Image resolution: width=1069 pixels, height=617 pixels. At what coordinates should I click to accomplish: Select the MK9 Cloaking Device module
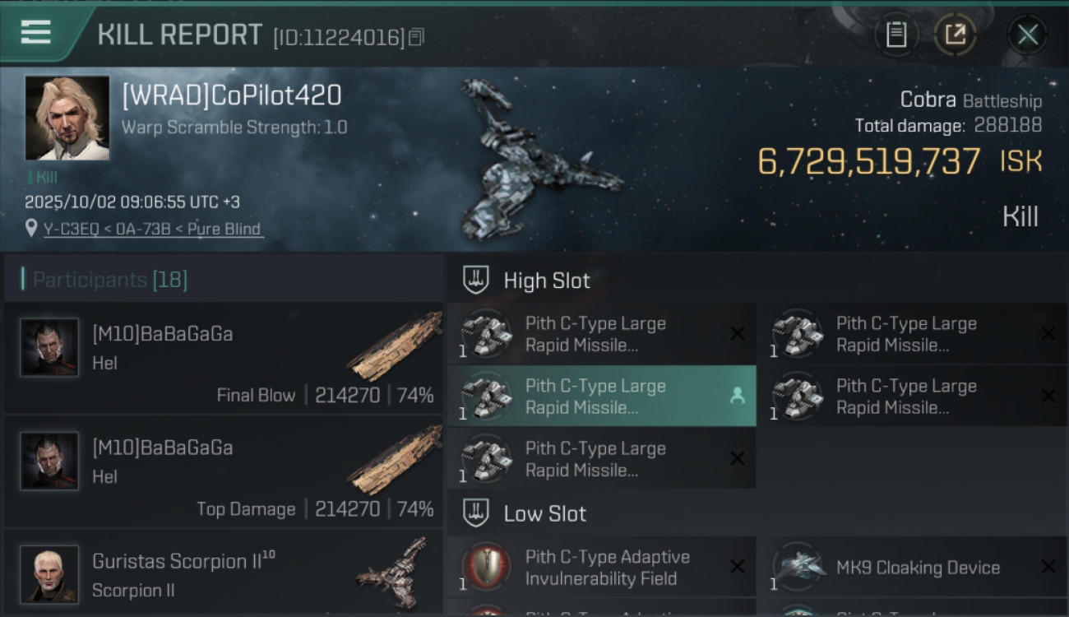click(917, 568)
